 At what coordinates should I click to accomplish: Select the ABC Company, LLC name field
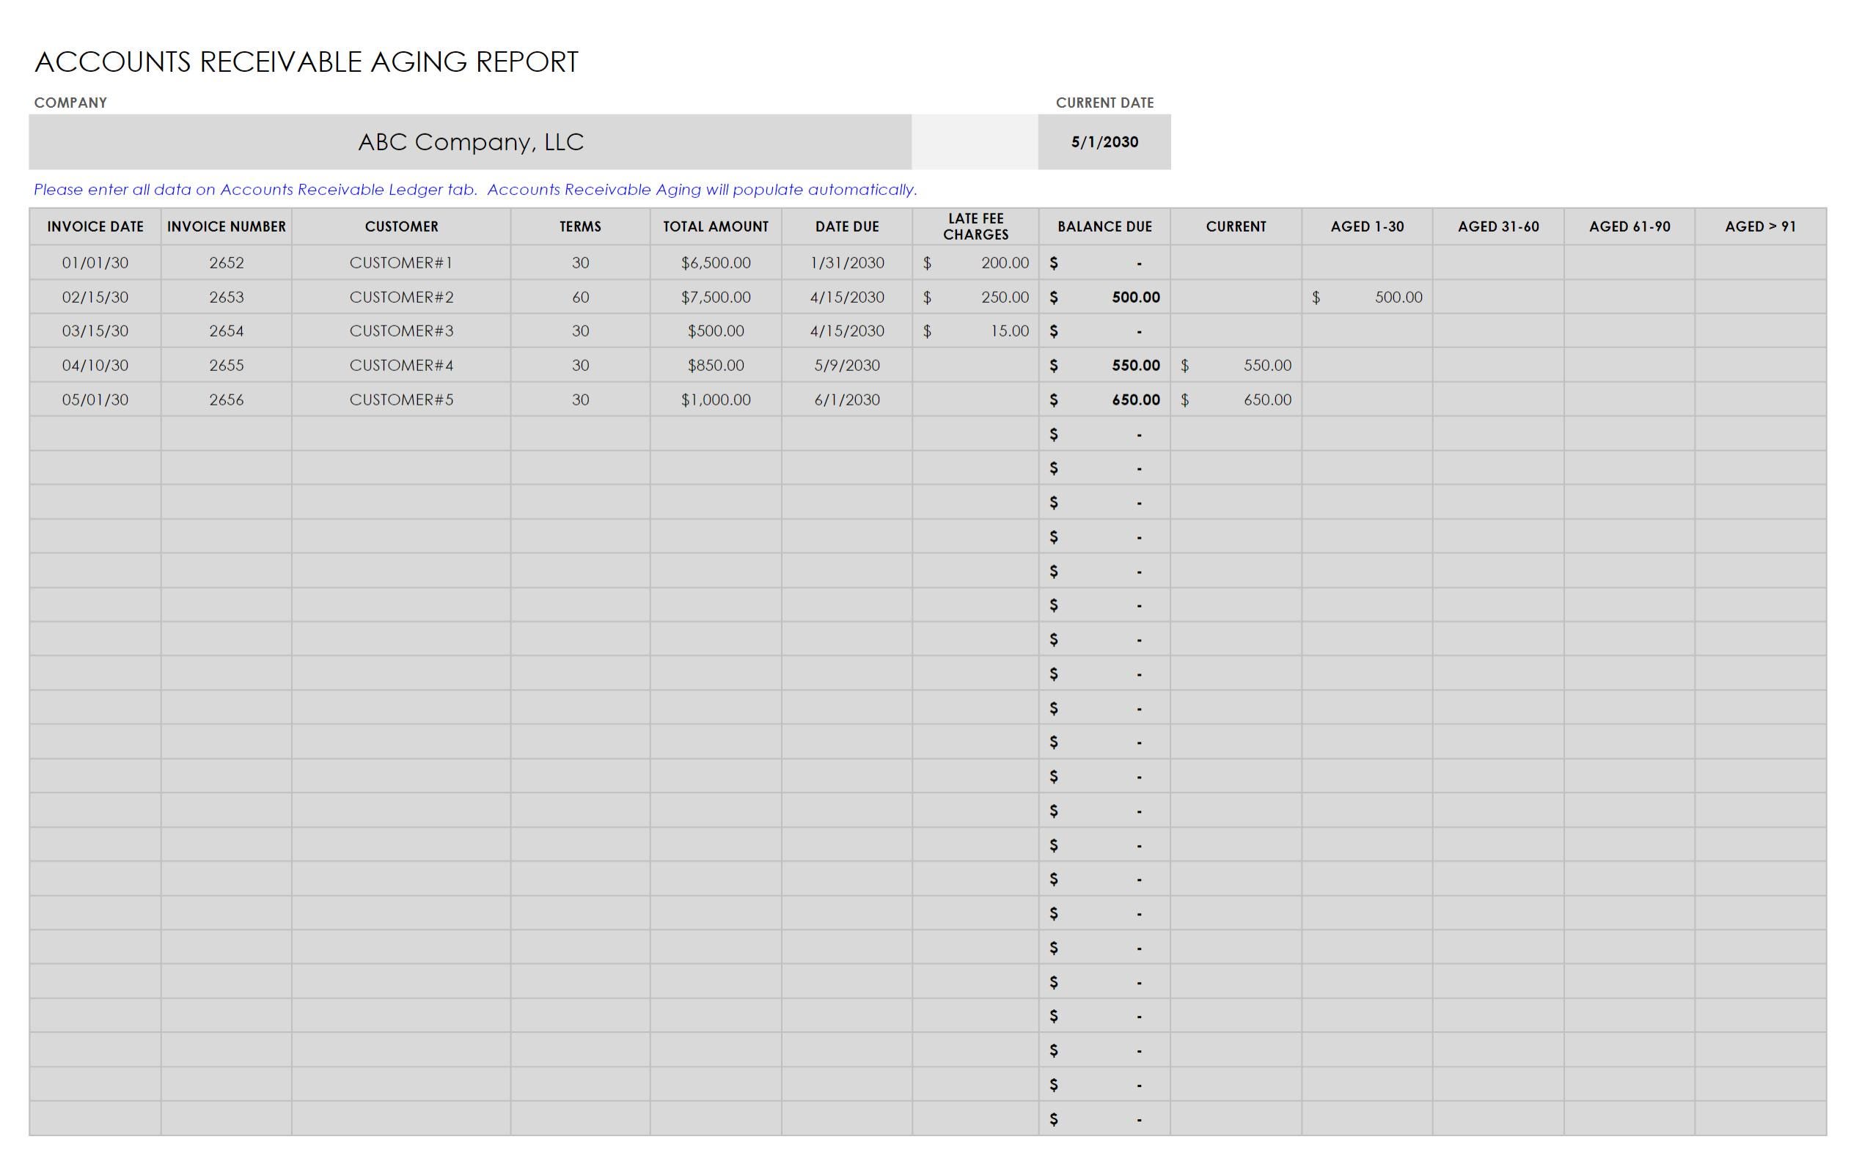[469, 141]
